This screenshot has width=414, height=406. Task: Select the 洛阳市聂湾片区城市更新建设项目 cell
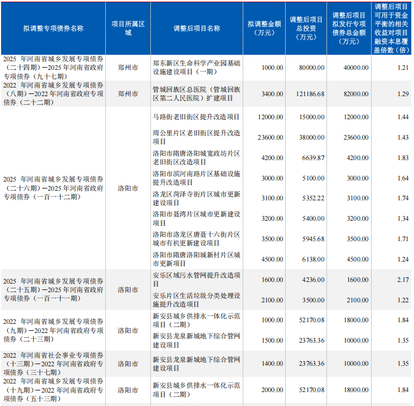(x=197, y=219)
